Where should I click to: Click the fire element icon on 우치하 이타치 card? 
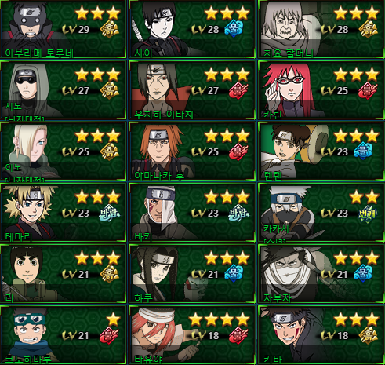coord(238,90)
